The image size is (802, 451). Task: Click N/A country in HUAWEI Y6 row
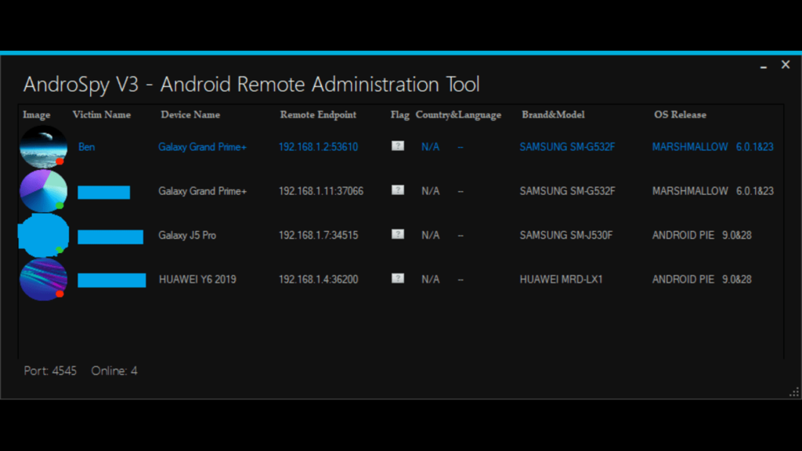(x=430, y=280)
